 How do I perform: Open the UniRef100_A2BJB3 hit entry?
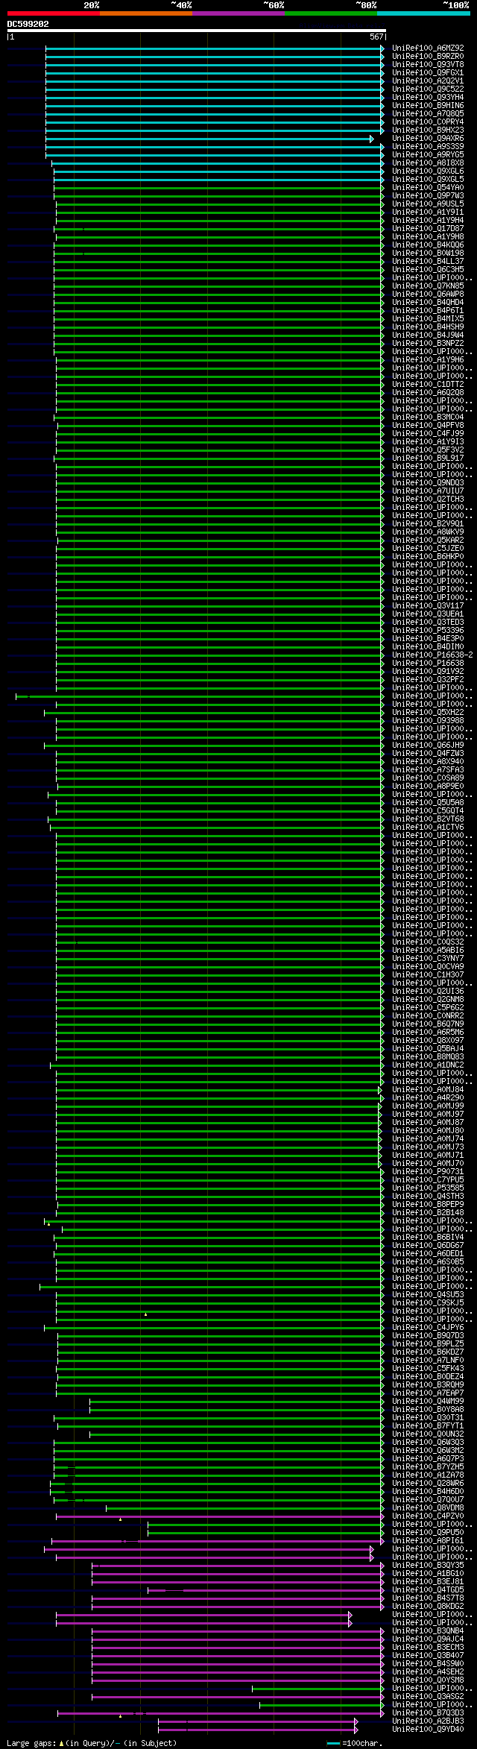[428, 1721]
